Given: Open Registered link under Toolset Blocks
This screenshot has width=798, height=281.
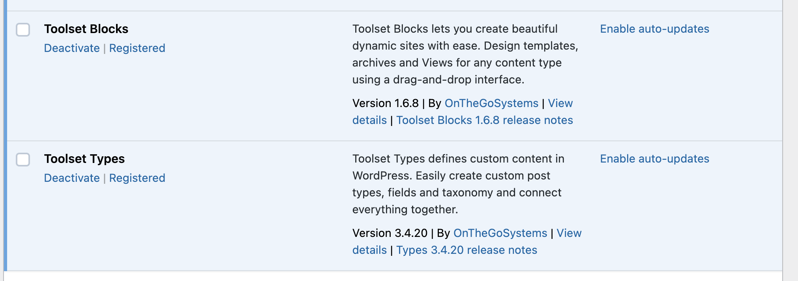Looking at the screenshot, I should pyautogui.click(x=137, y=48).
